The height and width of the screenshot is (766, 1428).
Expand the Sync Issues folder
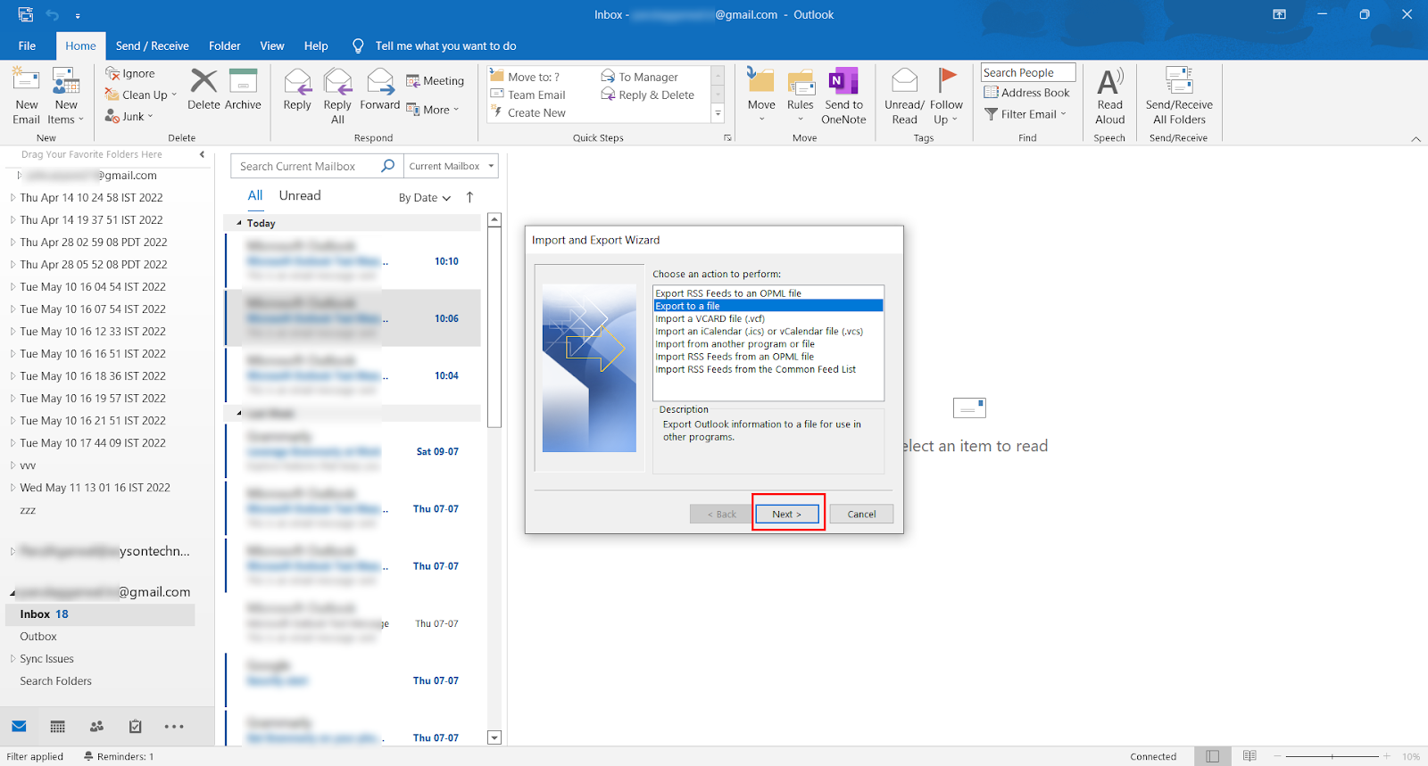coord(12,659)
